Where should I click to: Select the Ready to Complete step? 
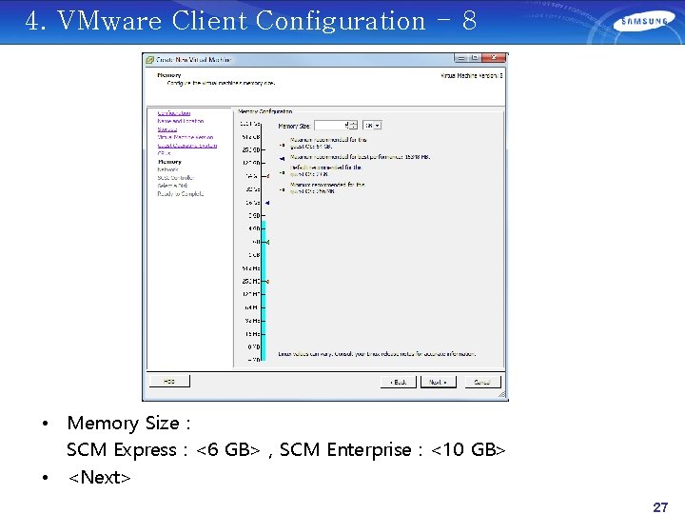tap(181, 194)
